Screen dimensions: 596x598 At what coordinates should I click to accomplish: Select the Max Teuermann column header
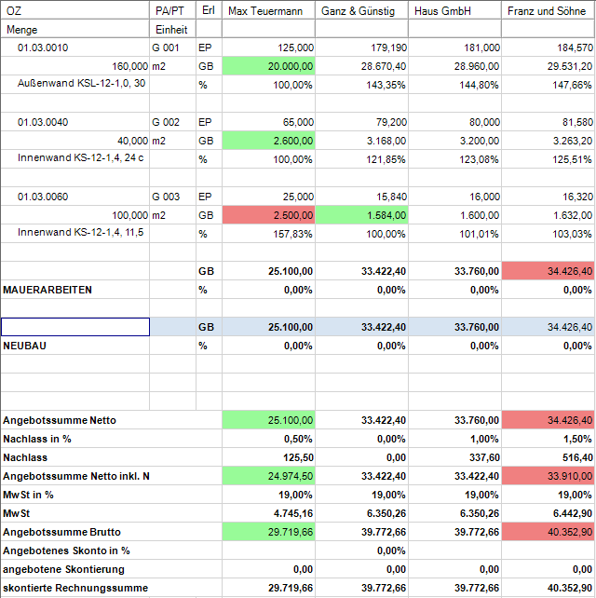(x=268, y=10)
